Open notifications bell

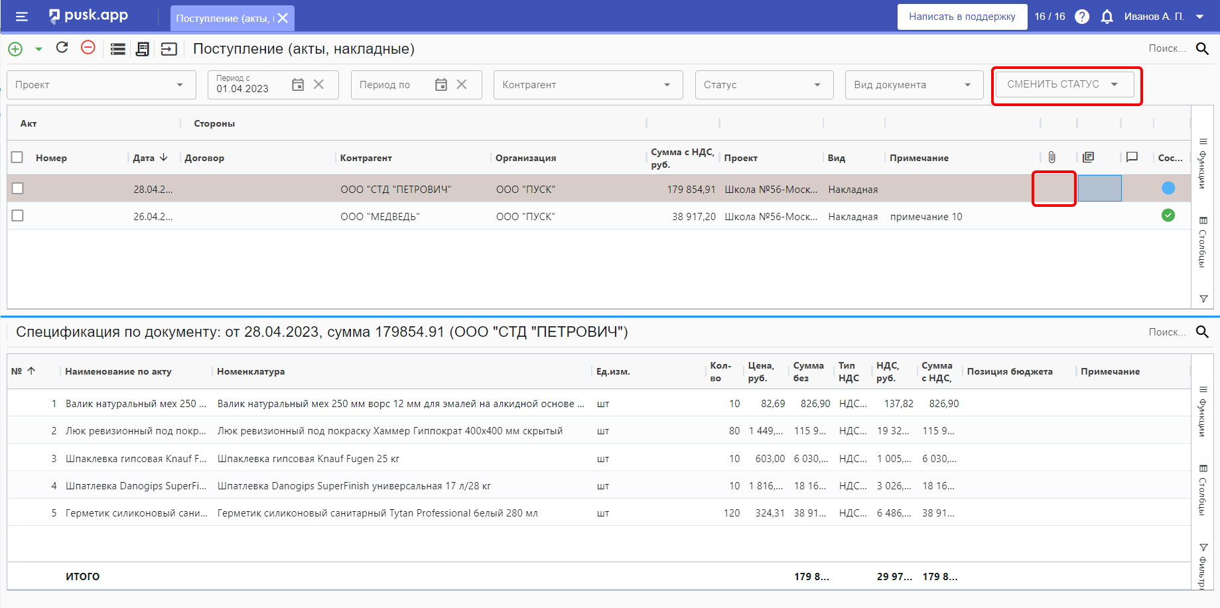(x=1107, y=17)
